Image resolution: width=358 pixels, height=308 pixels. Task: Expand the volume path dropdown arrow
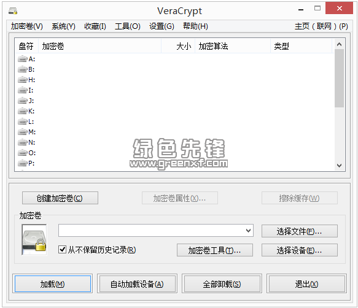(x=249, y=231)
